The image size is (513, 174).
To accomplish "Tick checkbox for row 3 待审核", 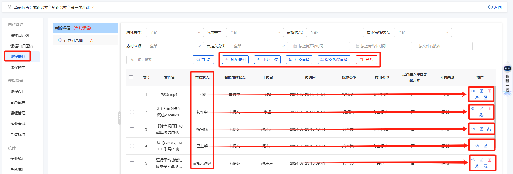I will tap(132, 129).
